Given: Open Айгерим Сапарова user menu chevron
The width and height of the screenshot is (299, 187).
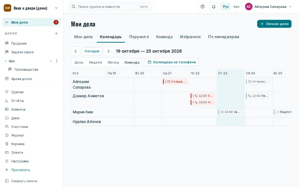Looking at the screenshot, I should click(290, 7).
